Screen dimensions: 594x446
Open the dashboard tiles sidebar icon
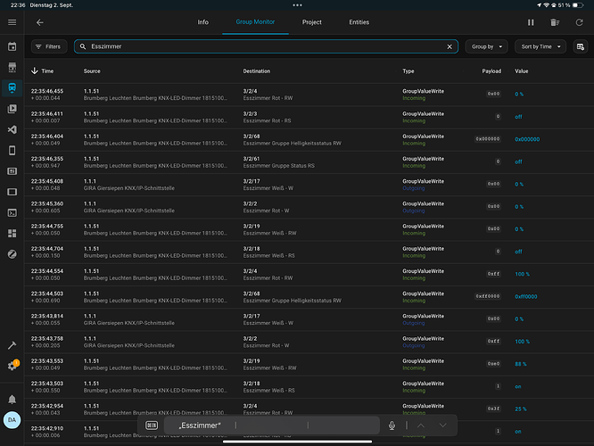point(12,234)
